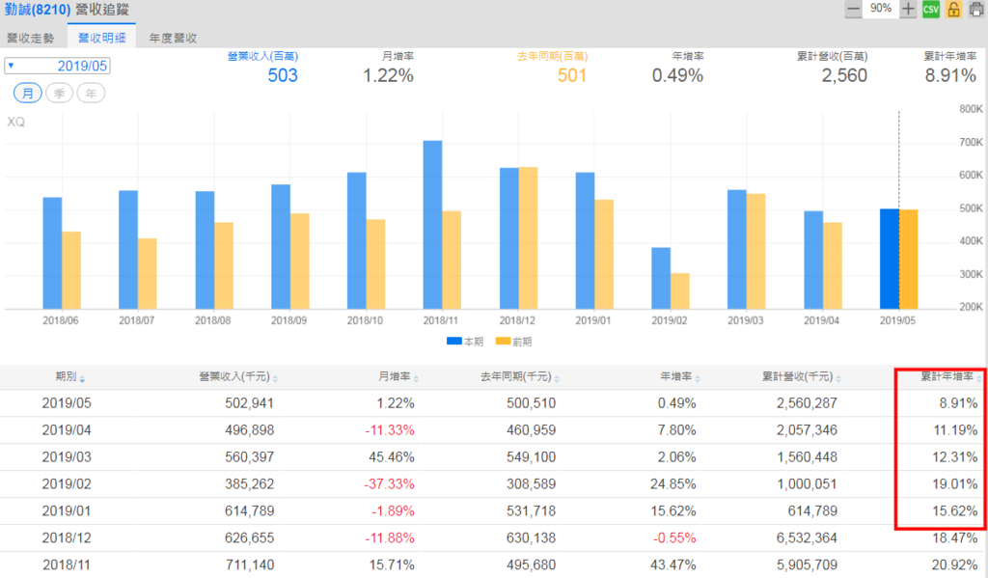Sort the table by the 期別 column arrows
The width and height of the screenshot is (988, 578).
(x=83, y=378)
